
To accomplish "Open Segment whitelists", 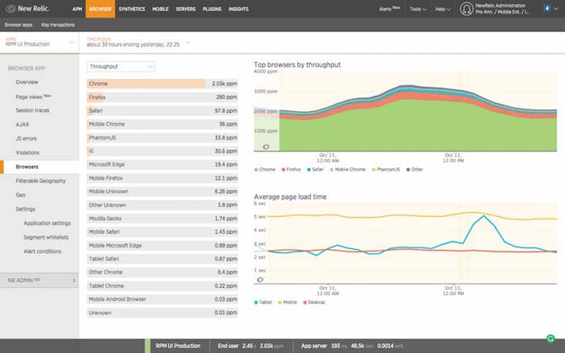I will point(46,237).
